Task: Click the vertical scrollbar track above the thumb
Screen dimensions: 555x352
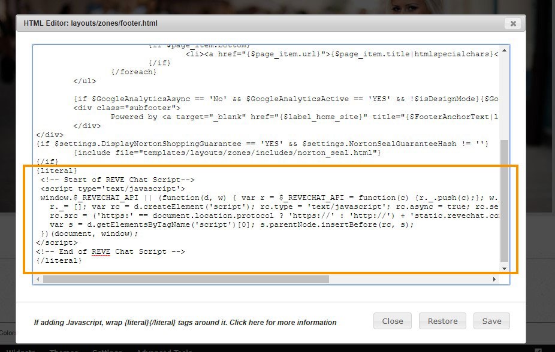Action: click(505, 97)
